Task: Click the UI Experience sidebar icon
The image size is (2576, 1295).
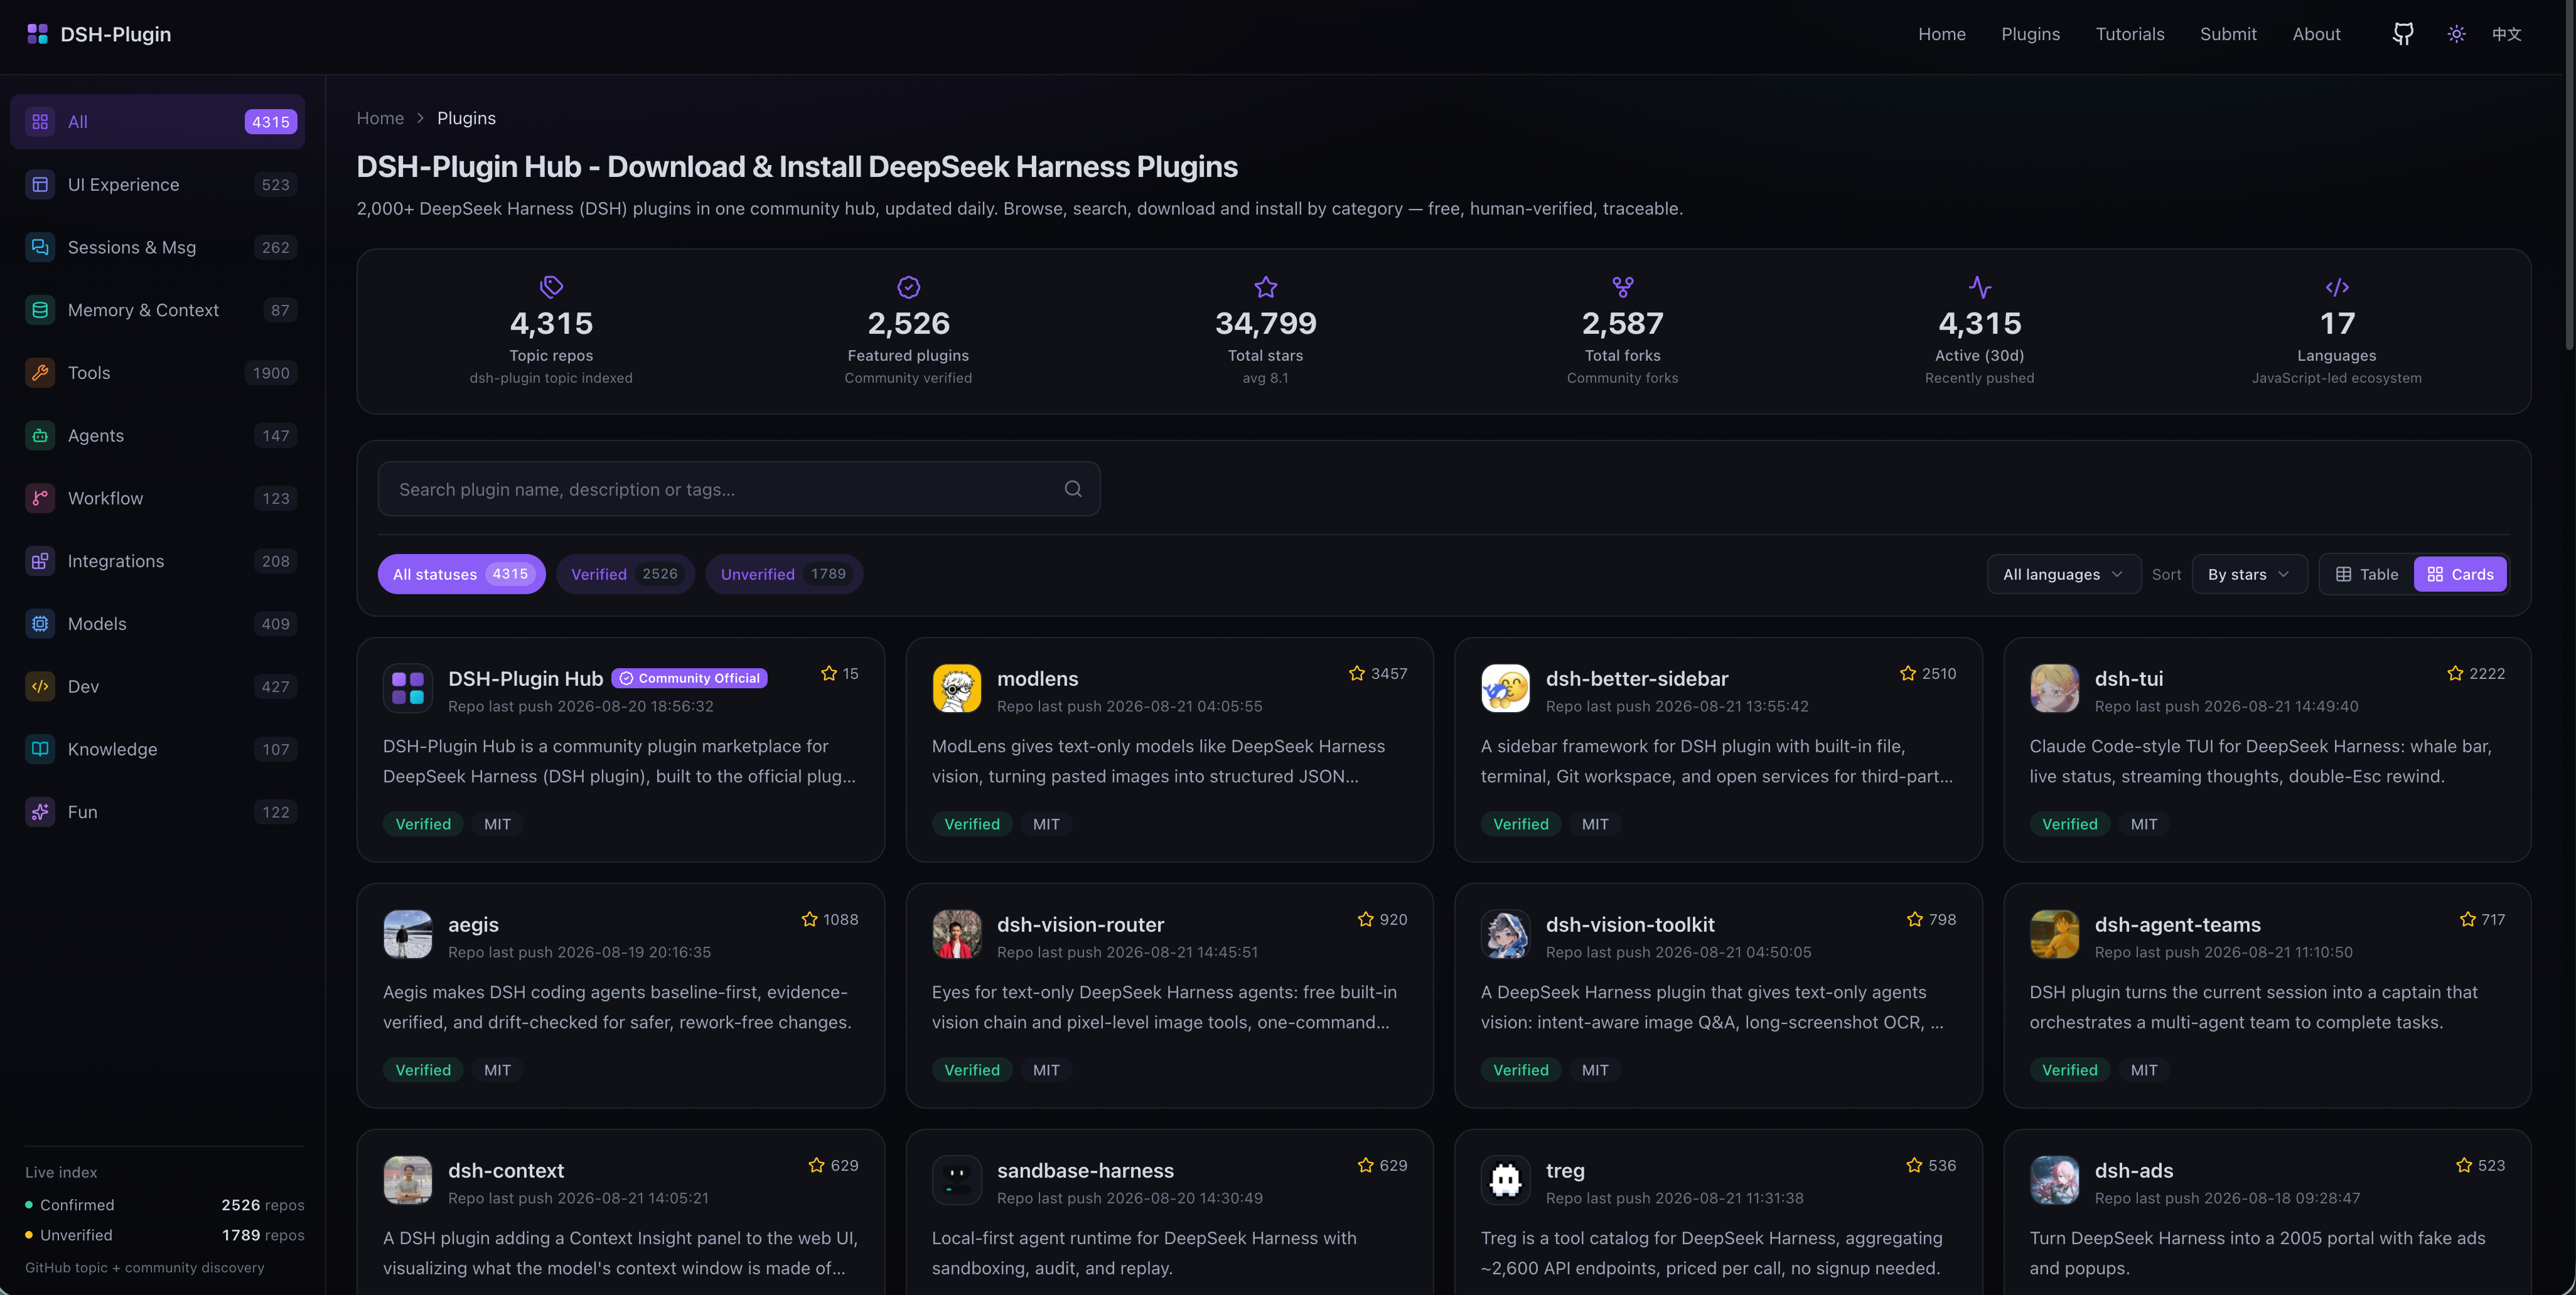Action: click(x=40, y=185)
